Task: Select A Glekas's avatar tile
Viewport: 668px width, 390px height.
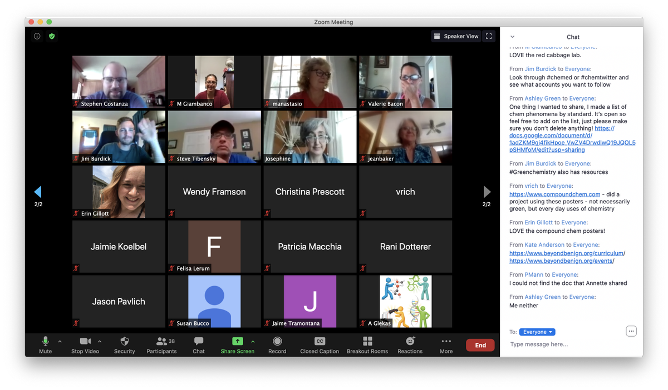Action: coord(405,302)
